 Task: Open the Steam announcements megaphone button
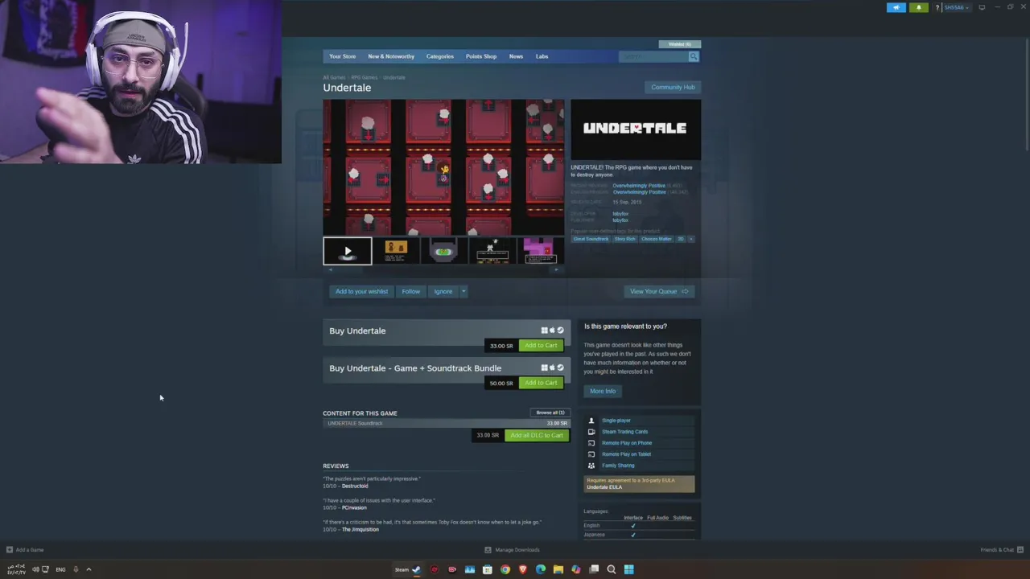[x=896, y=7]
